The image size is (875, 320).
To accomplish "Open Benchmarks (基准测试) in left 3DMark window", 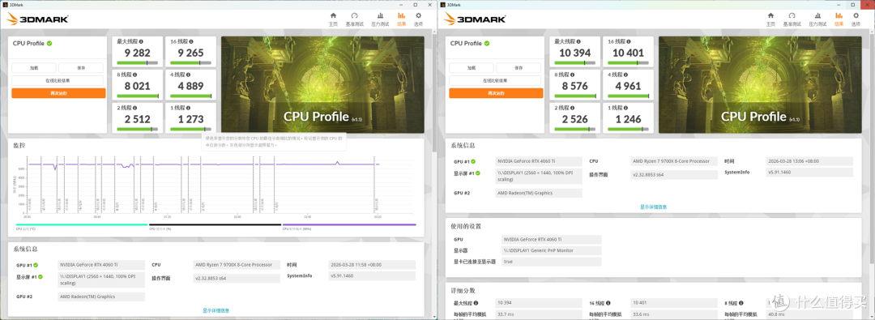I will point(354,19).
